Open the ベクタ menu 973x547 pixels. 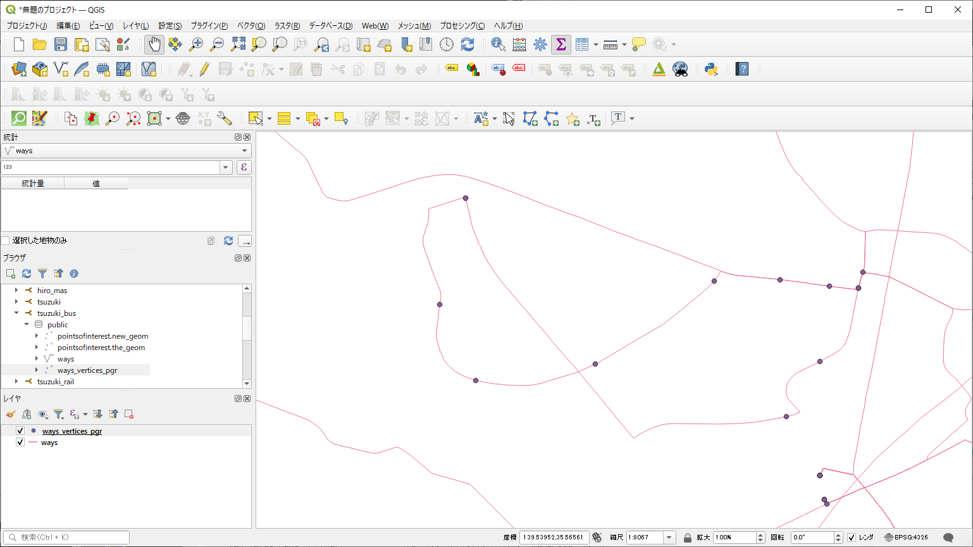[251, 26]
